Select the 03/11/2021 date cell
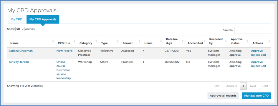Screen dimensions: 278x106 pos(172,51)
